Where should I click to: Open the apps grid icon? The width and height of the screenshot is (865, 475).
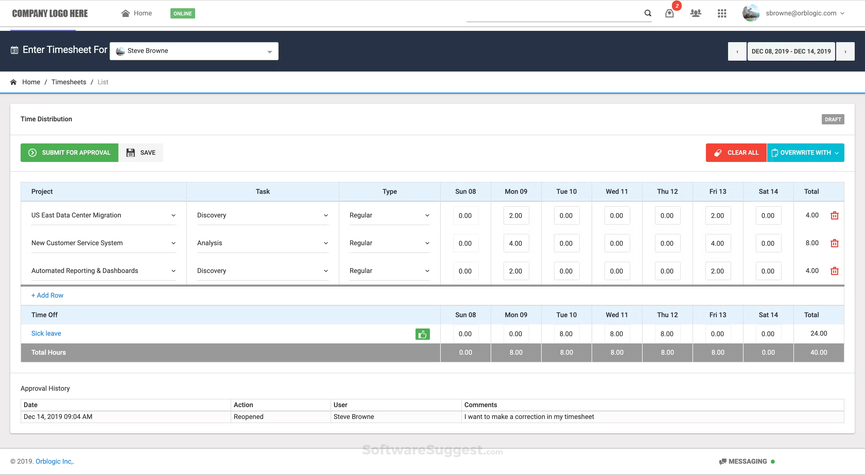pyautogui.click(x=722, y=13)
